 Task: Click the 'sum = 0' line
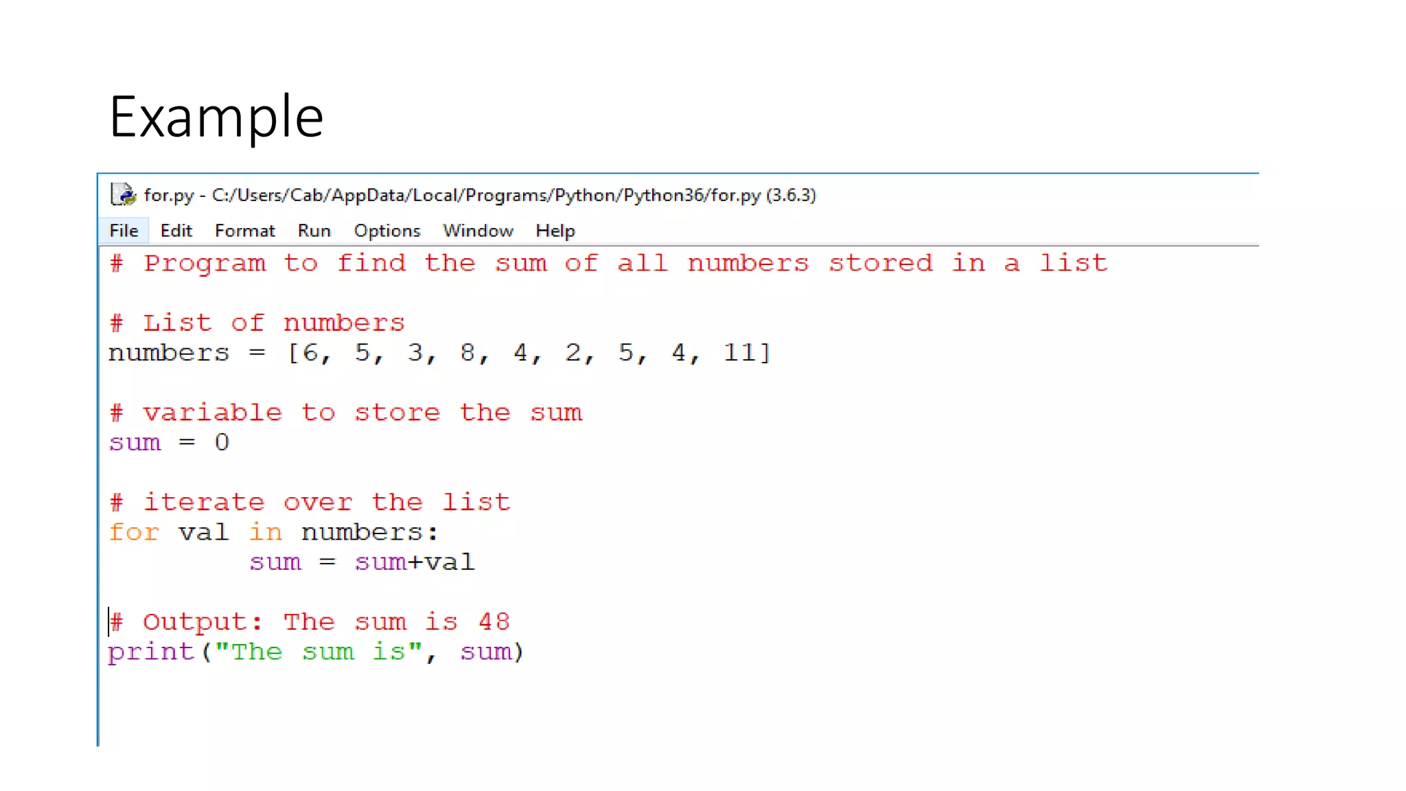pyautogui.click(x=169, y=443)
